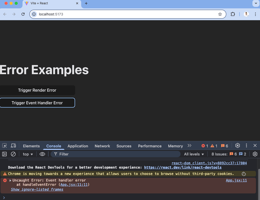Switch to the Network tab
Screen dimensions: 260x200
coord(102,146)
